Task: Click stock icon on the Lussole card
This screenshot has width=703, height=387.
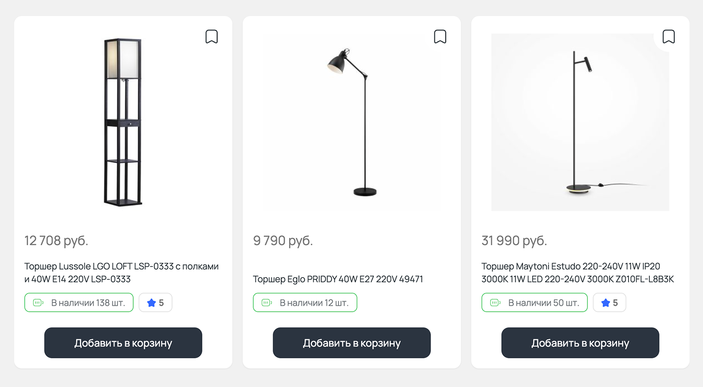Action: click(38, 303)
